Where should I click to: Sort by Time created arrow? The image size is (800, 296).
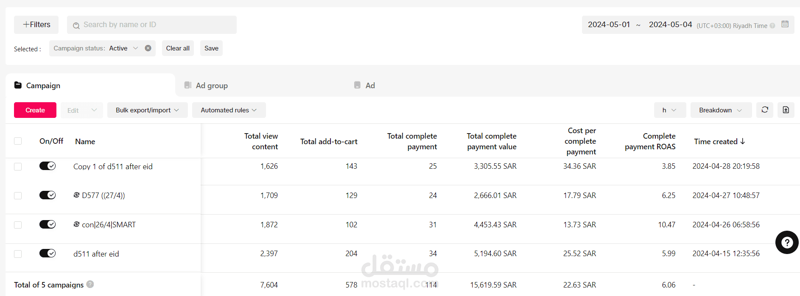coord(743,141)
